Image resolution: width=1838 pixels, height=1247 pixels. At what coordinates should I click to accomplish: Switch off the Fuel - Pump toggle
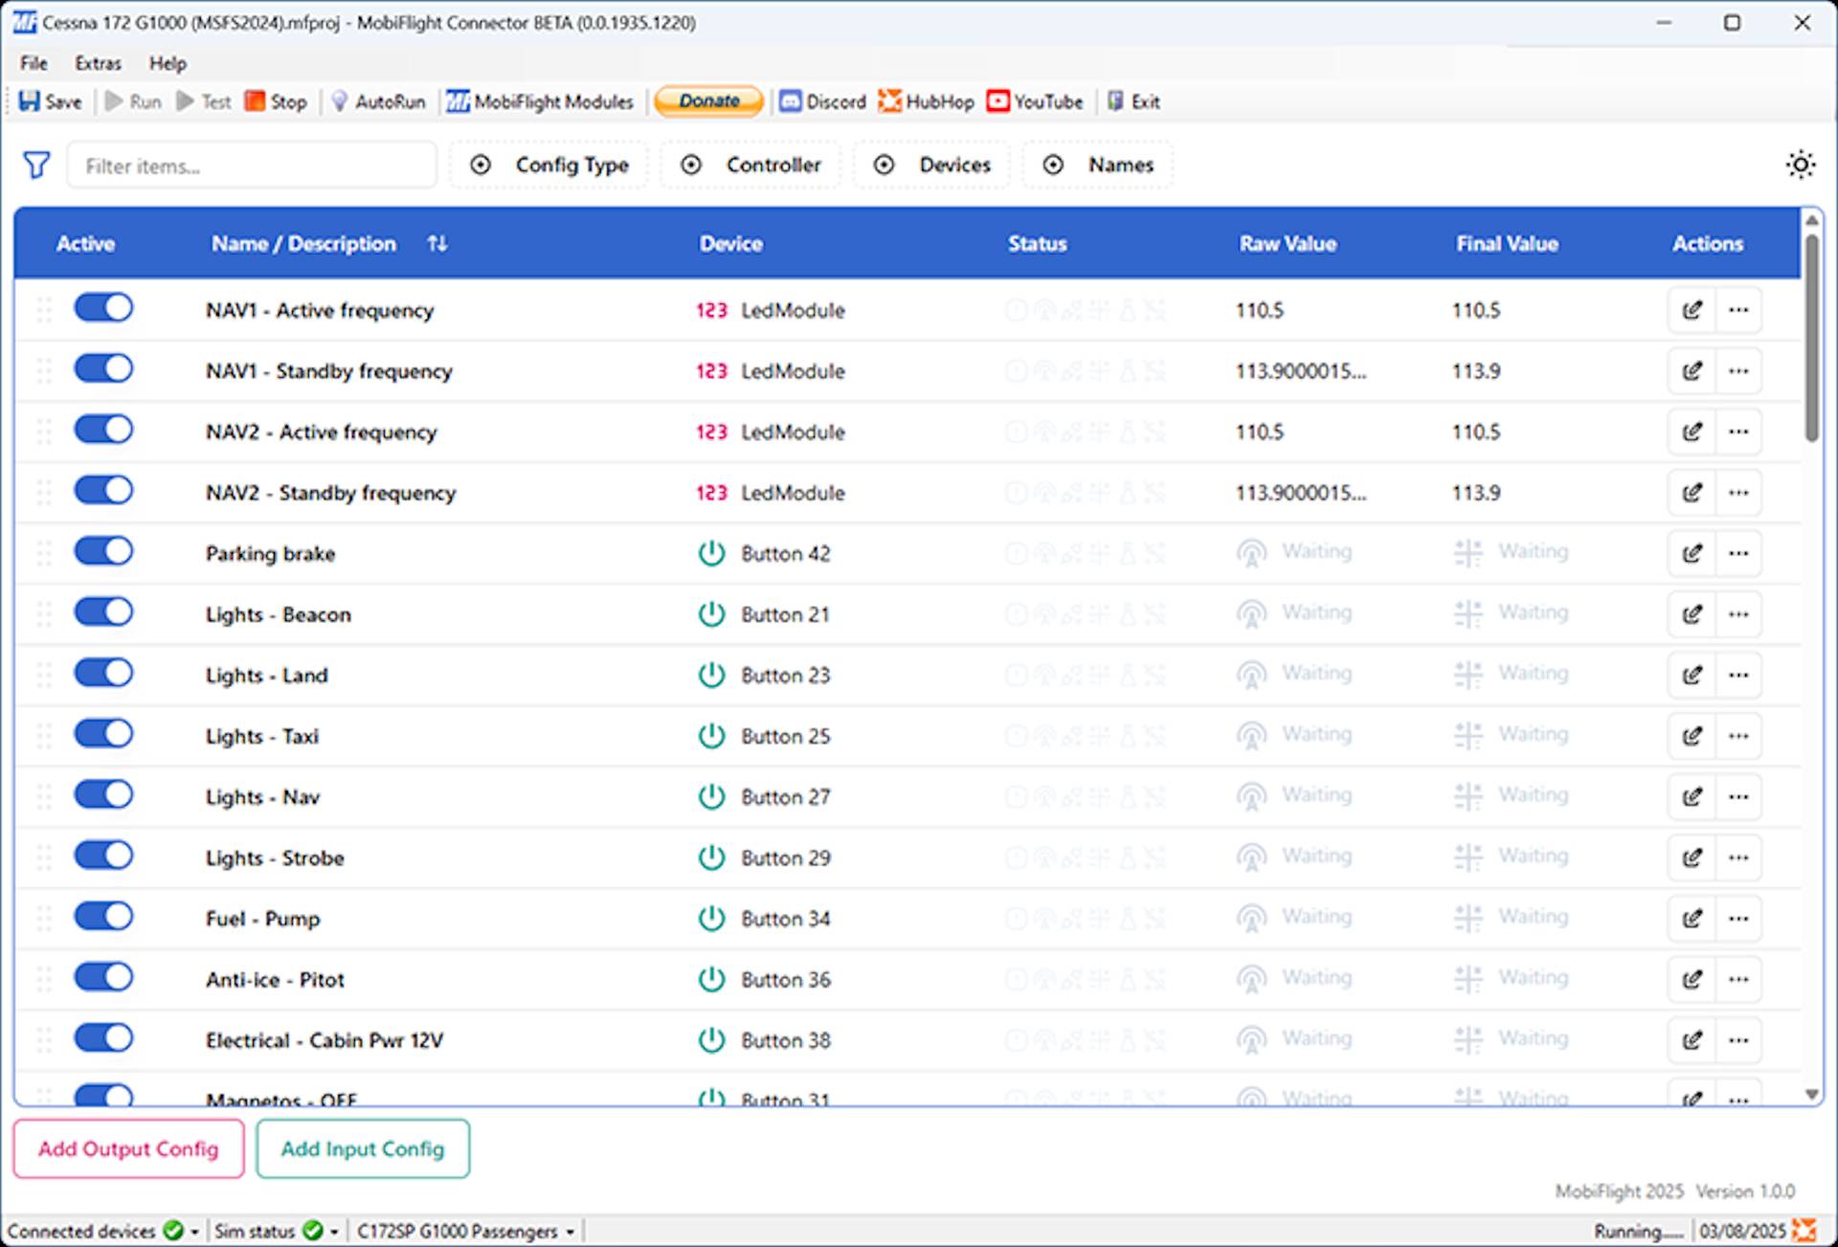103,917
